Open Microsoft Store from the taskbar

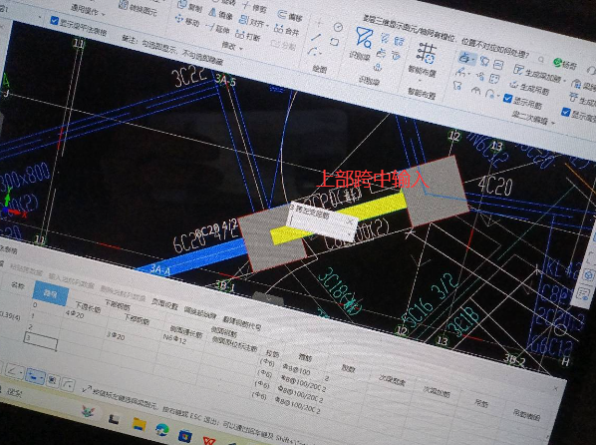(x=184, y=436)
